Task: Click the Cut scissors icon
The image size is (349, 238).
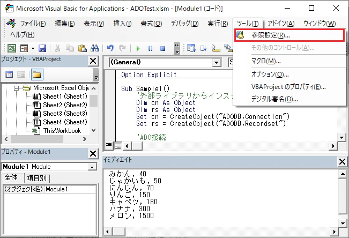Action: (58, 48)
